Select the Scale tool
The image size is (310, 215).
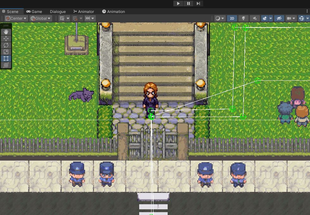6,52
